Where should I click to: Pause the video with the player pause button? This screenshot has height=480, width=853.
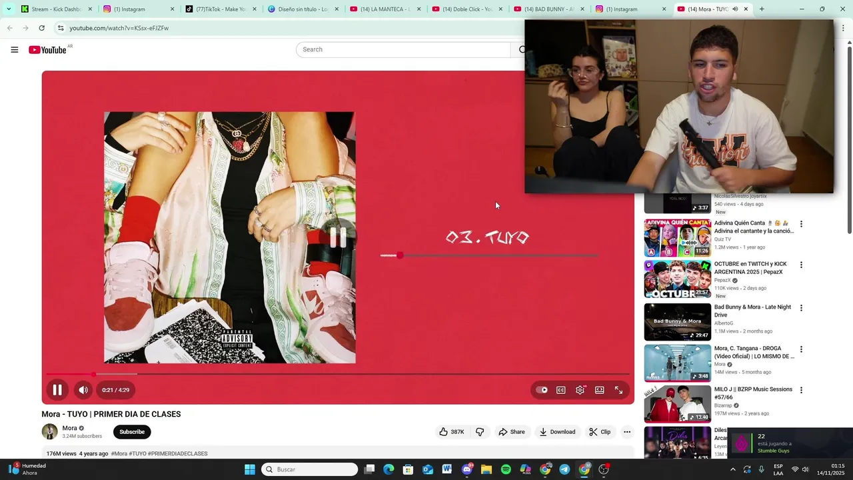[x=57, y=390]
